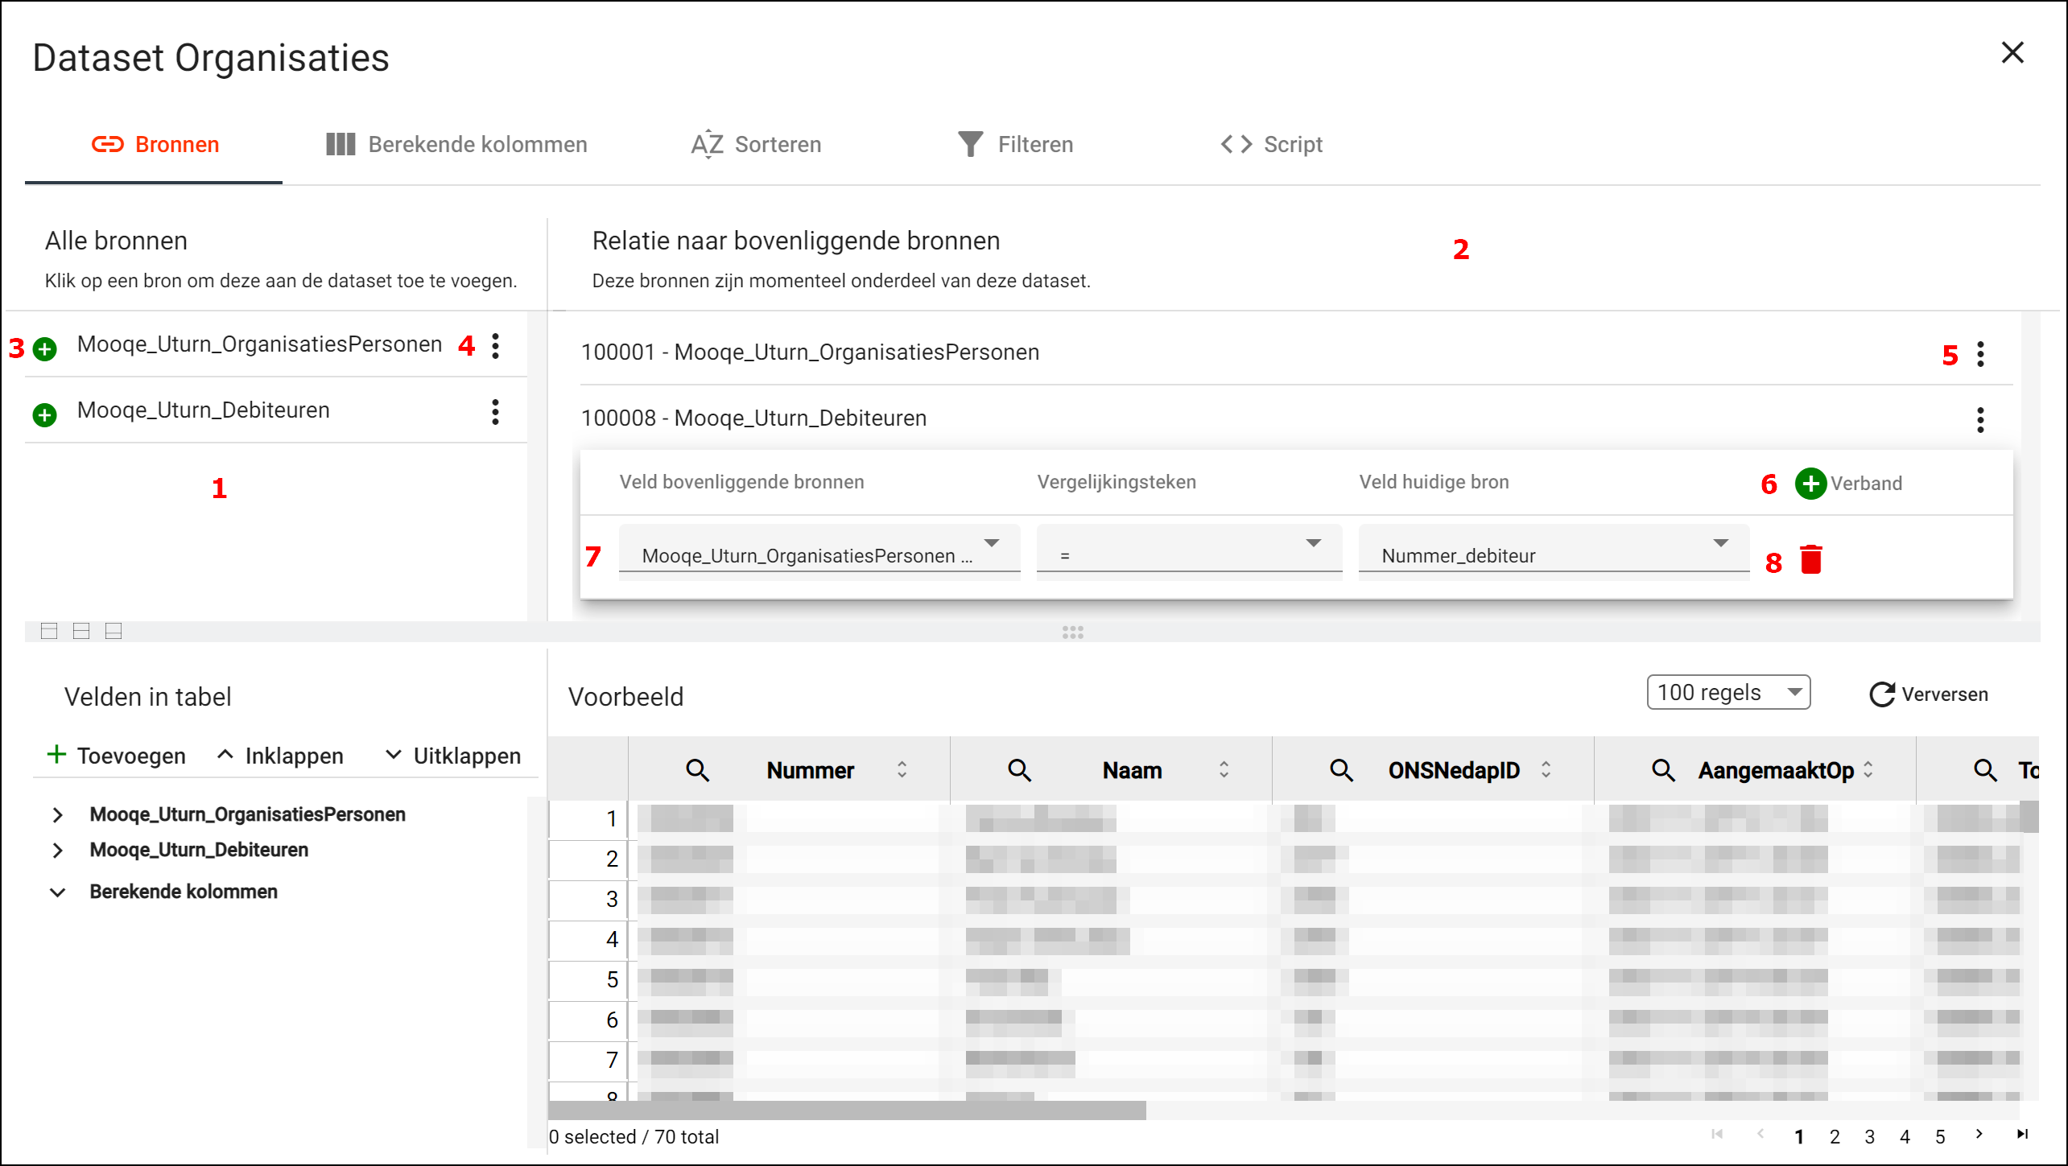This screenshot has width=2068, height=1166.
Task: Click the Verversen refresh icon
Action: click(x=1881, y=694)
